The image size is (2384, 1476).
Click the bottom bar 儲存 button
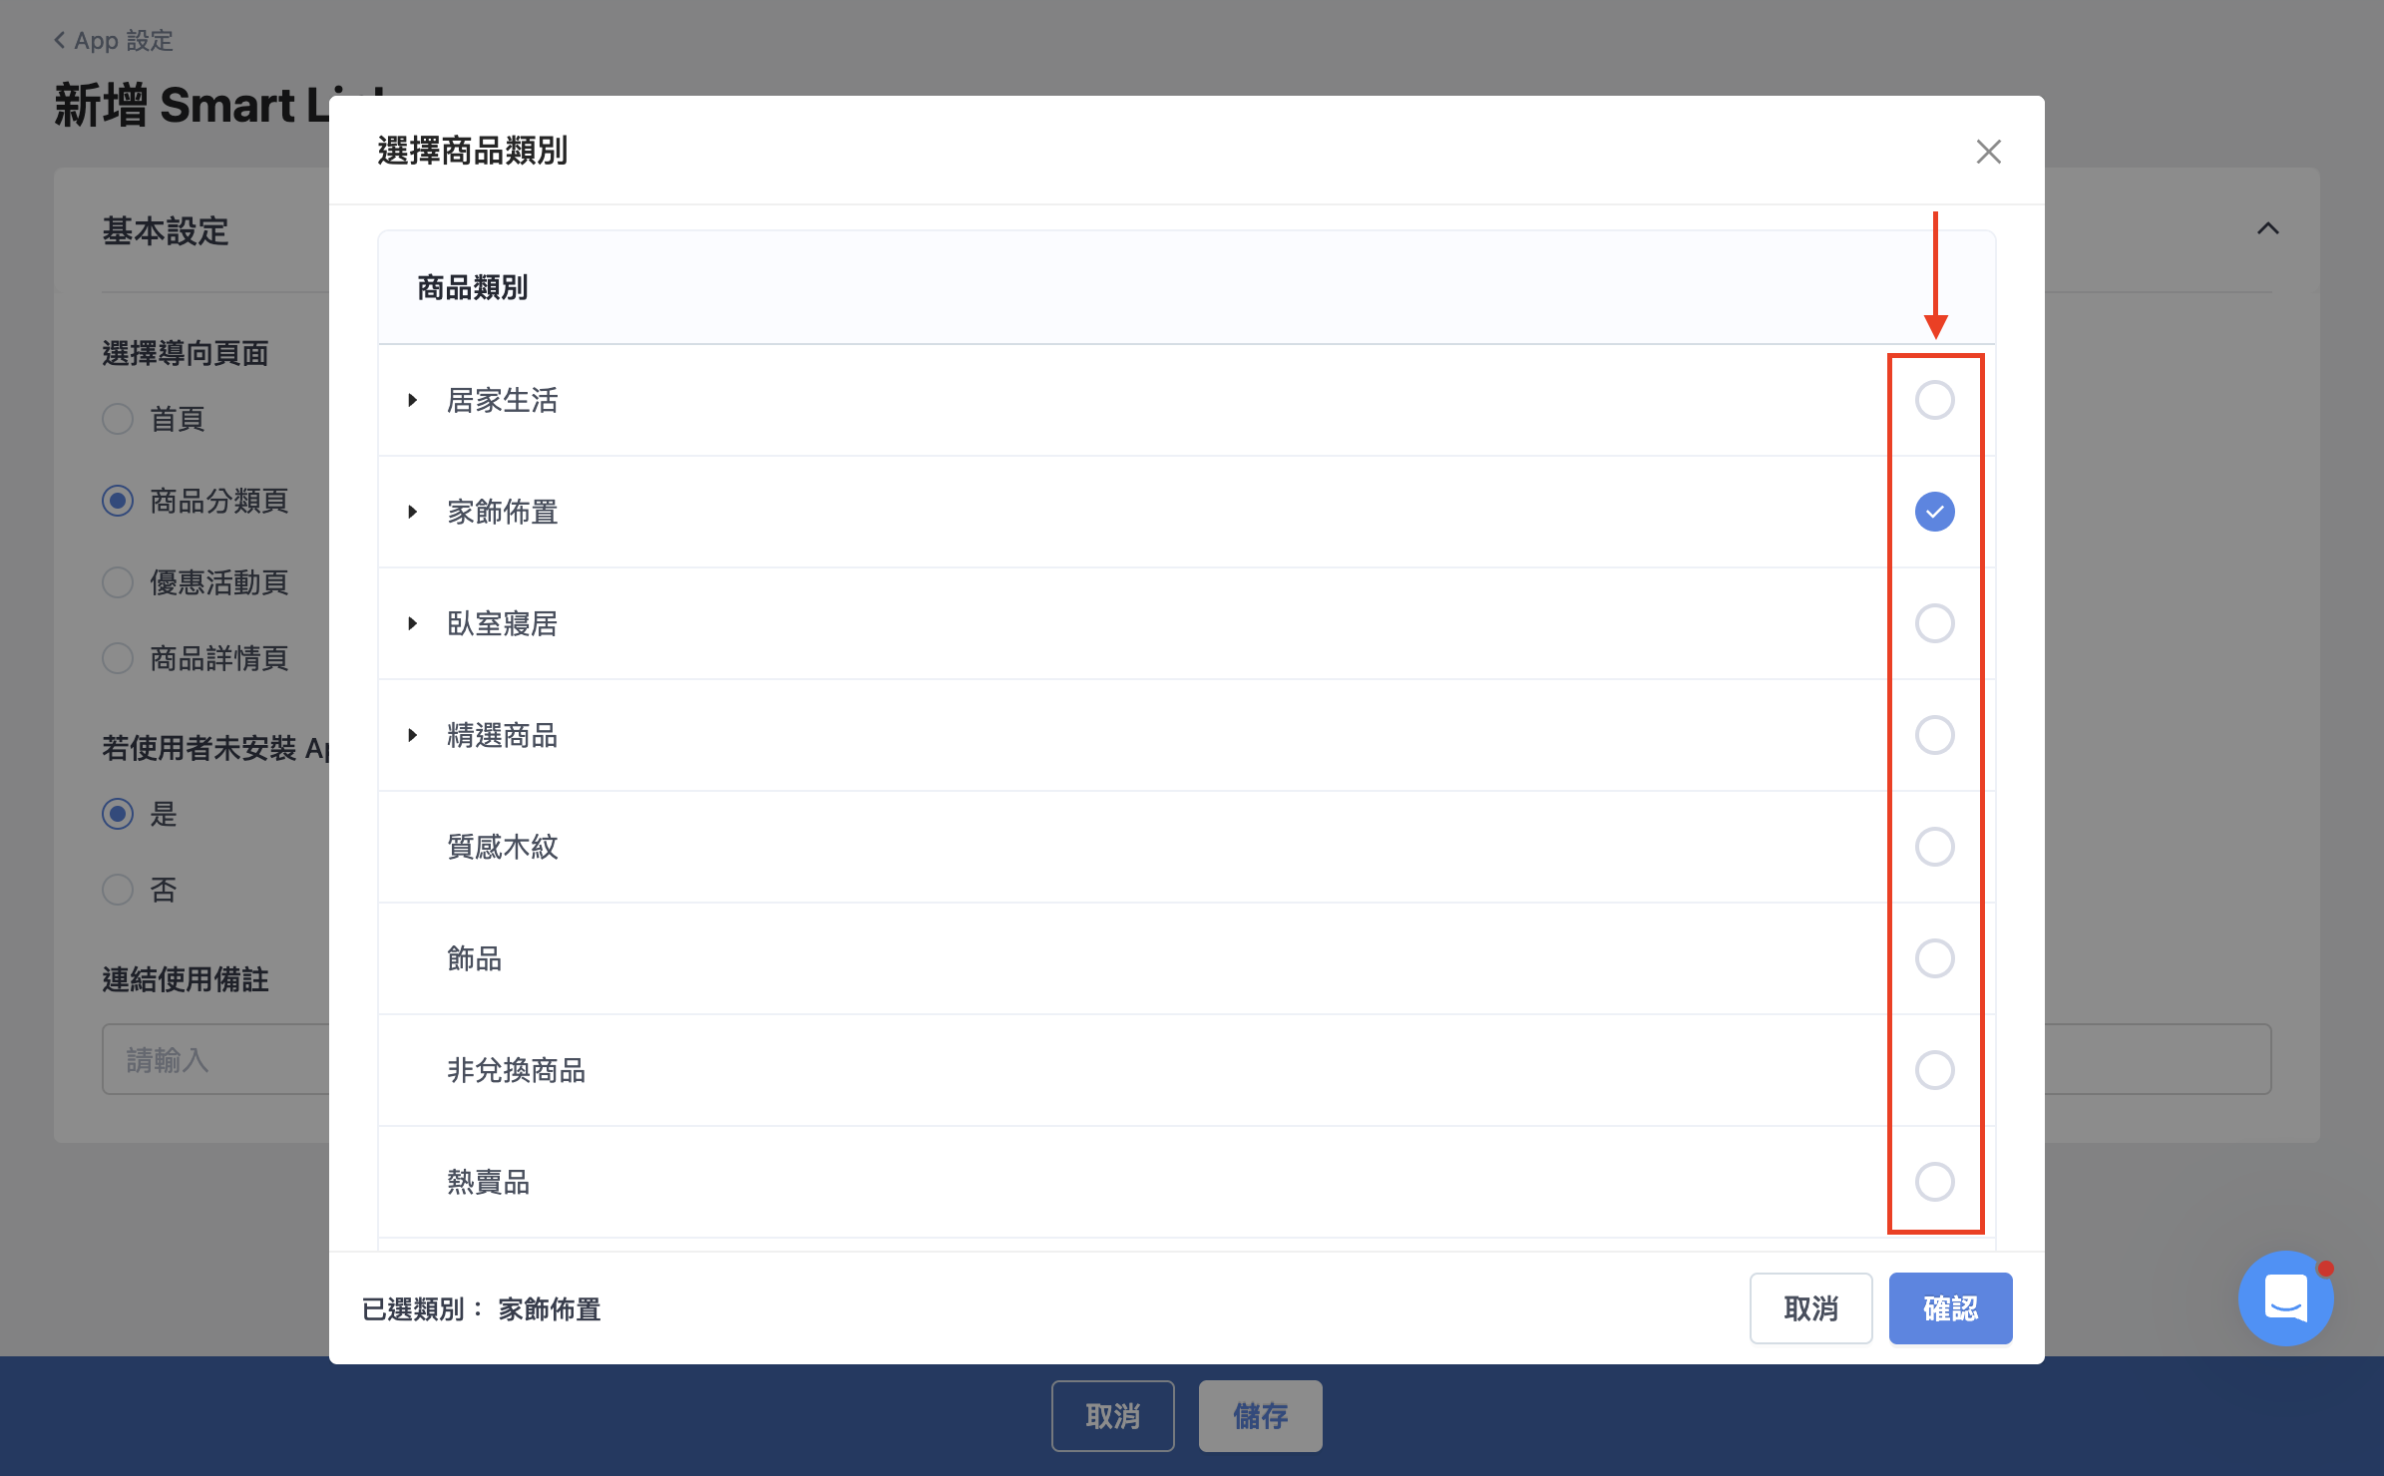1260,1416
